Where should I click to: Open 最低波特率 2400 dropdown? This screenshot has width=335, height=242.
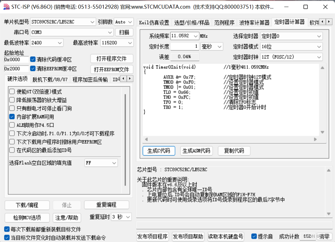47,43
